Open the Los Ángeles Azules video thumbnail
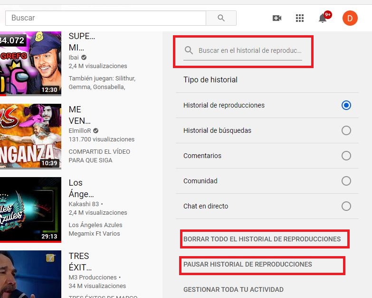 [30, 209]
